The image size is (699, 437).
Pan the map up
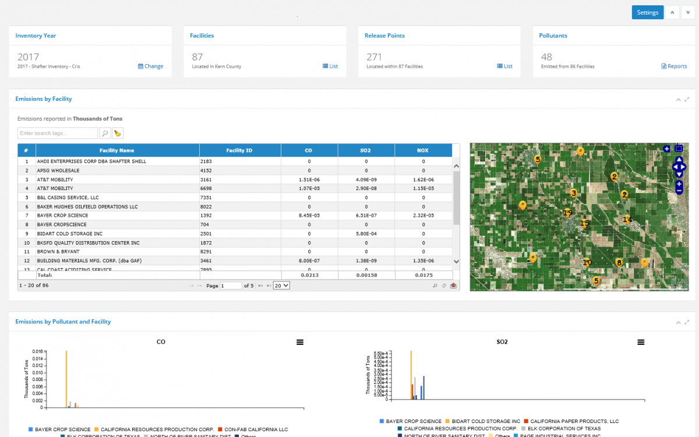679,160
